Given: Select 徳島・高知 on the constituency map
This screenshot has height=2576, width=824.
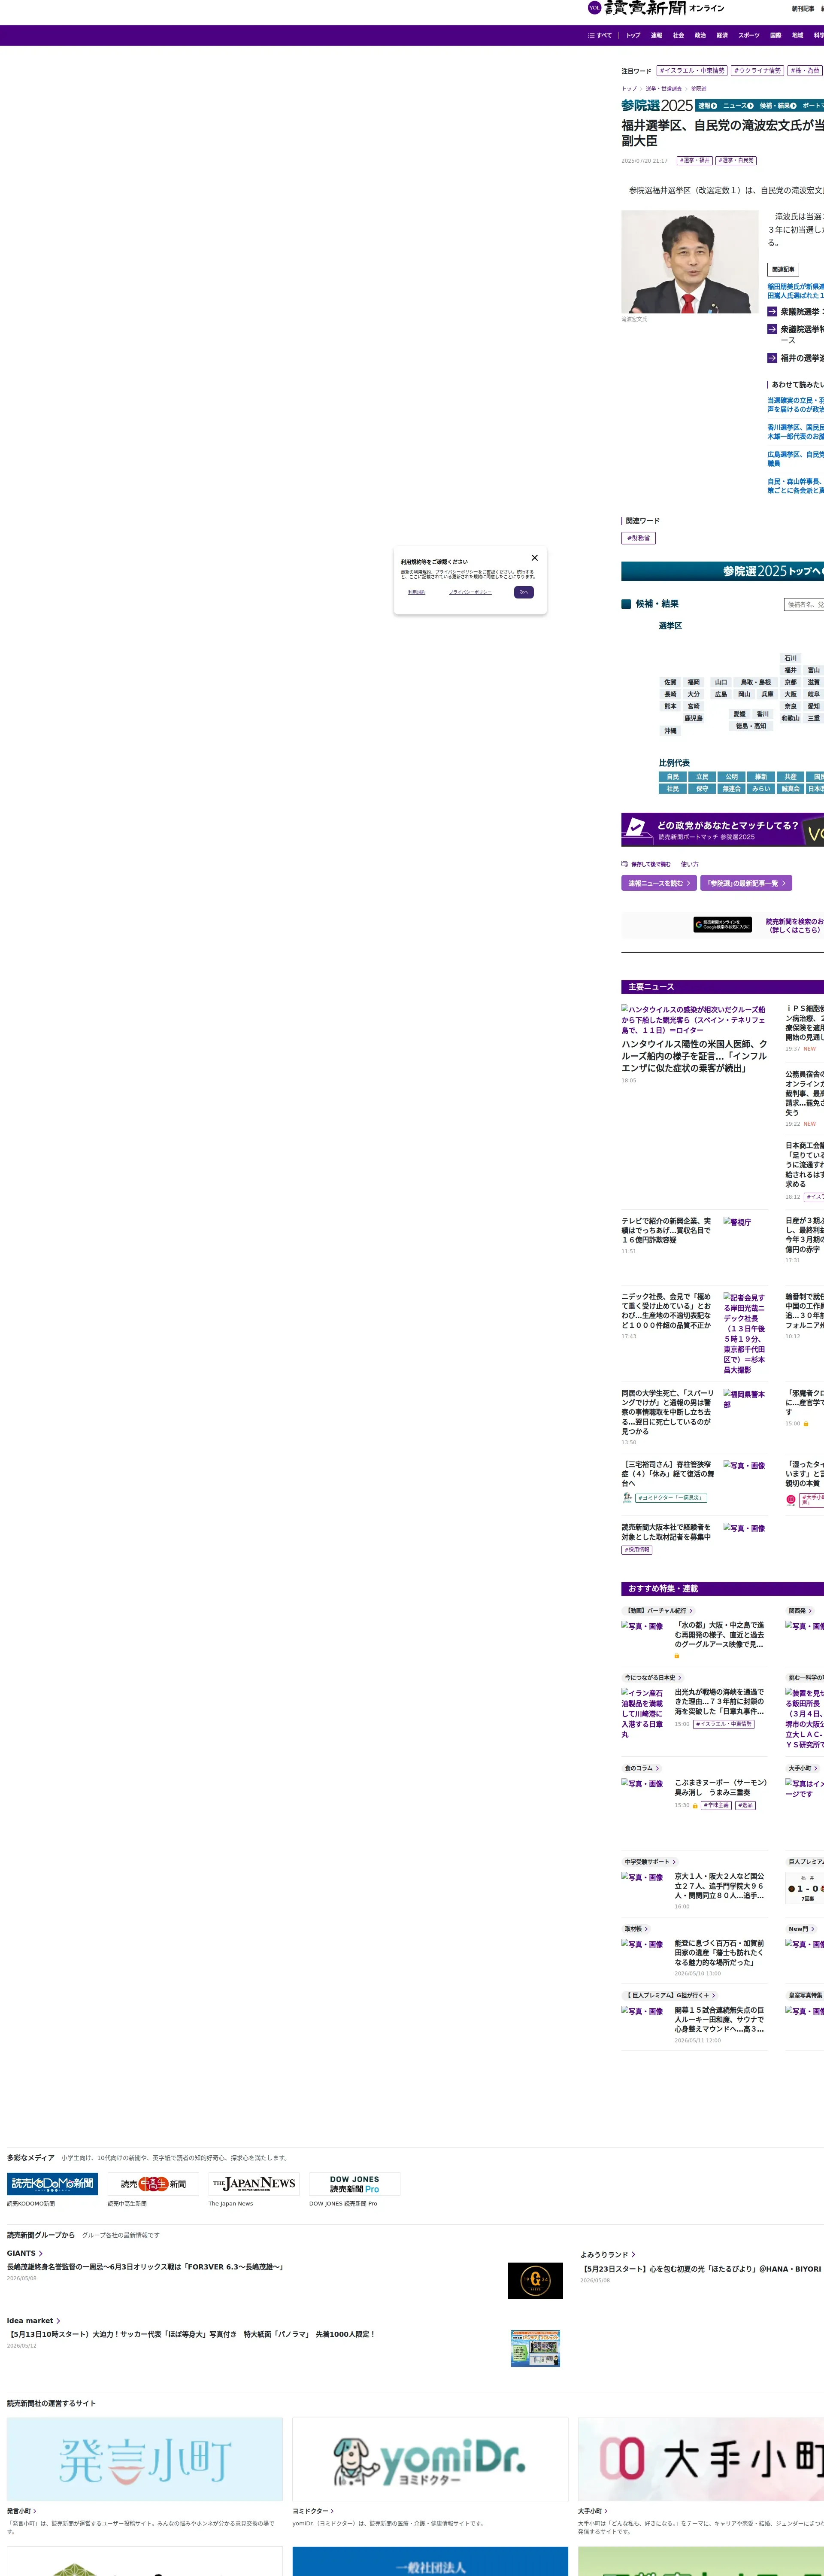Looking at the screenshot, I should click(751, 726).
